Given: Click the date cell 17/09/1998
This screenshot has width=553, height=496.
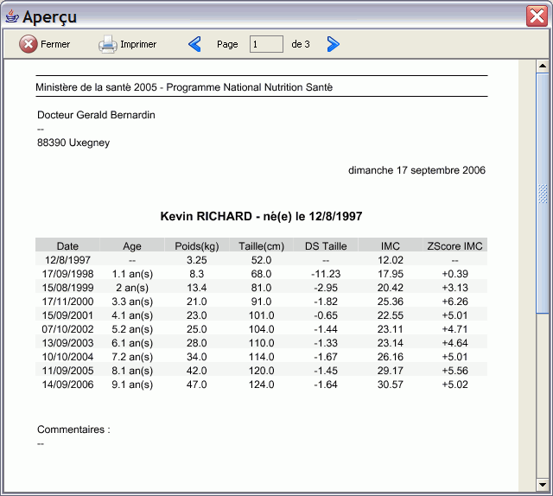Looking at the screenshot, I should (67, 274).
